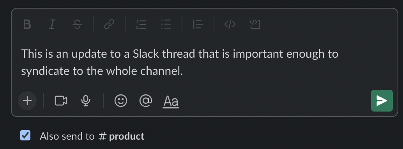Apply italic formatting to the message
The image size is (403, 149).
click(52, 25)
